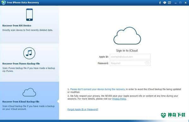189x122 pixels.
Task: Minimize the Free iPhone Data Recovery window
Action: point(175,3)
